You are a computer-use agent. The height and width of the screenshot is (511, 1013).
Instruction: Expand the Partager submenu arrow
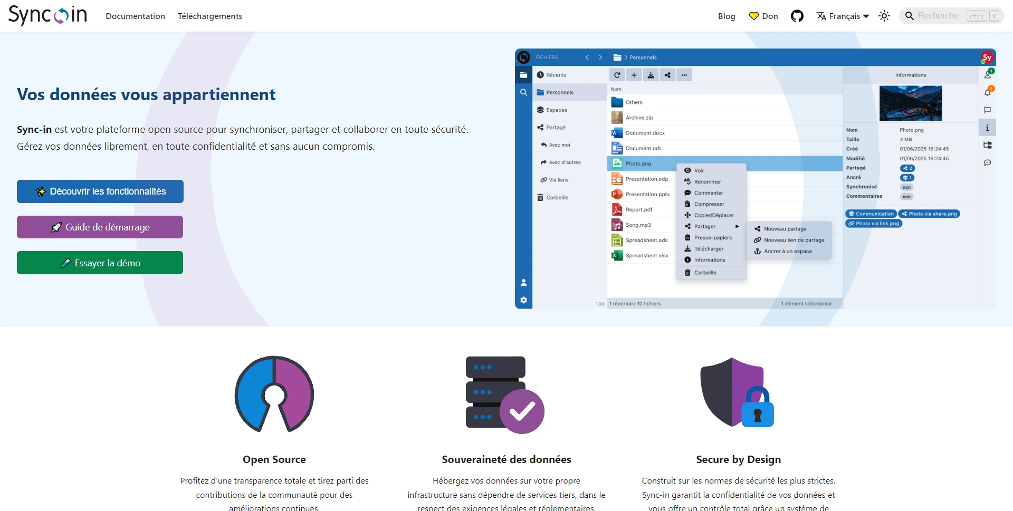tap(737, 226)
